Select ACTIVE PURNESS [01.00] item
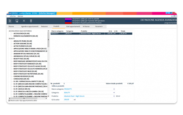Image resolution: width=183 pixels, height=115 pixels. pos(23,46)
